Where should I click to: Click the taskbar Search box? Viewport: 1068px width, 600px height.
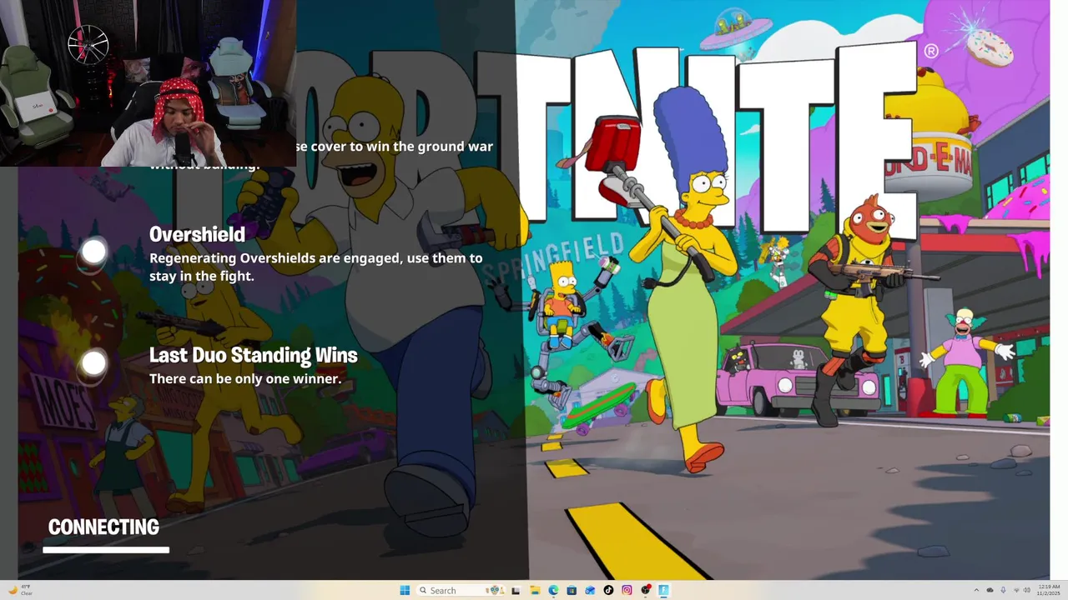point(461,590)
